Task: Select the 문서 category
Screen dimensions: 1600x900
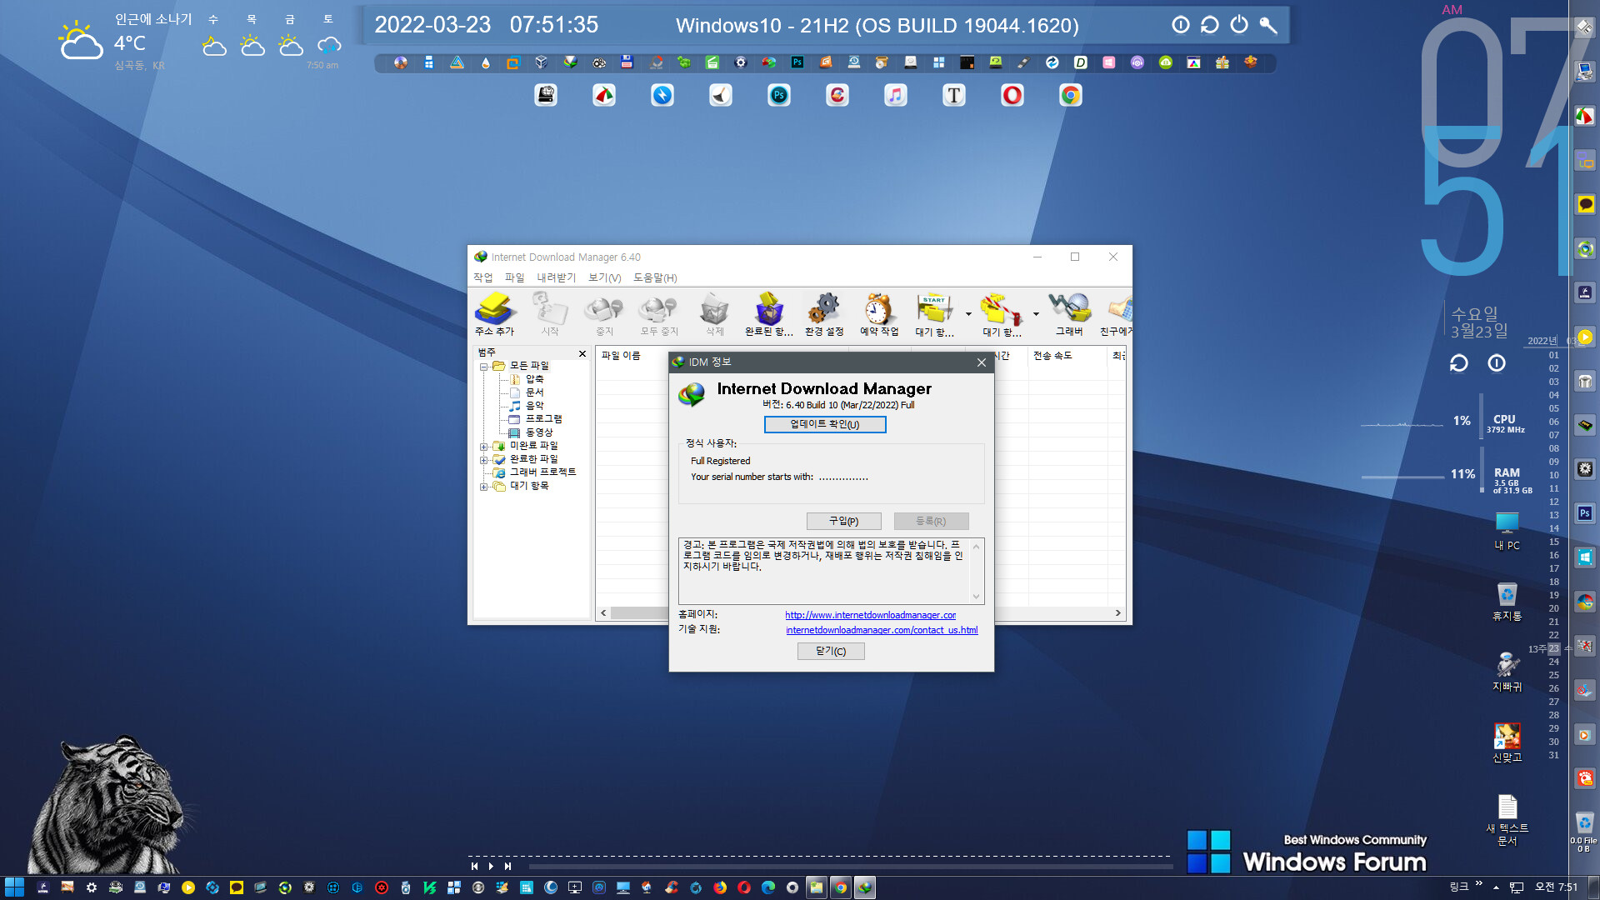Action: pos(534,392)
